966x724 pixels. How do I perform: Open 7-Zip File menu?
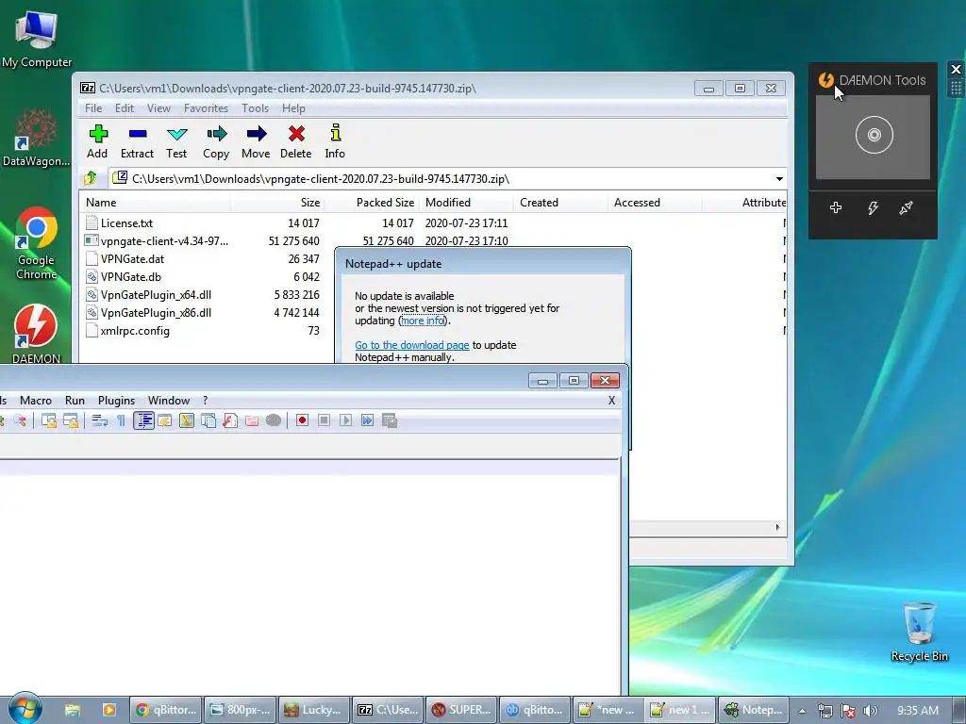point(93,108)
